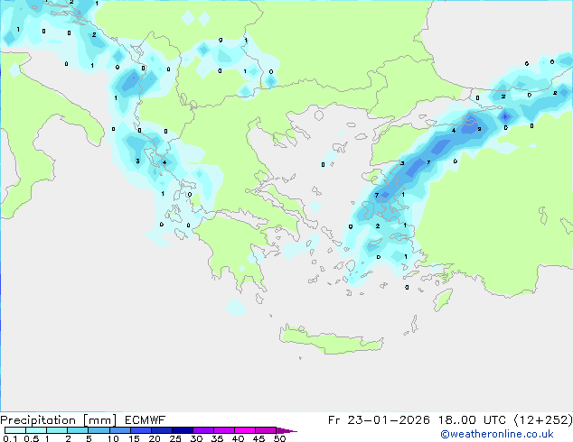
Task: Click the 'Precipitation [mm]' title text
Action: coord(59,420)
